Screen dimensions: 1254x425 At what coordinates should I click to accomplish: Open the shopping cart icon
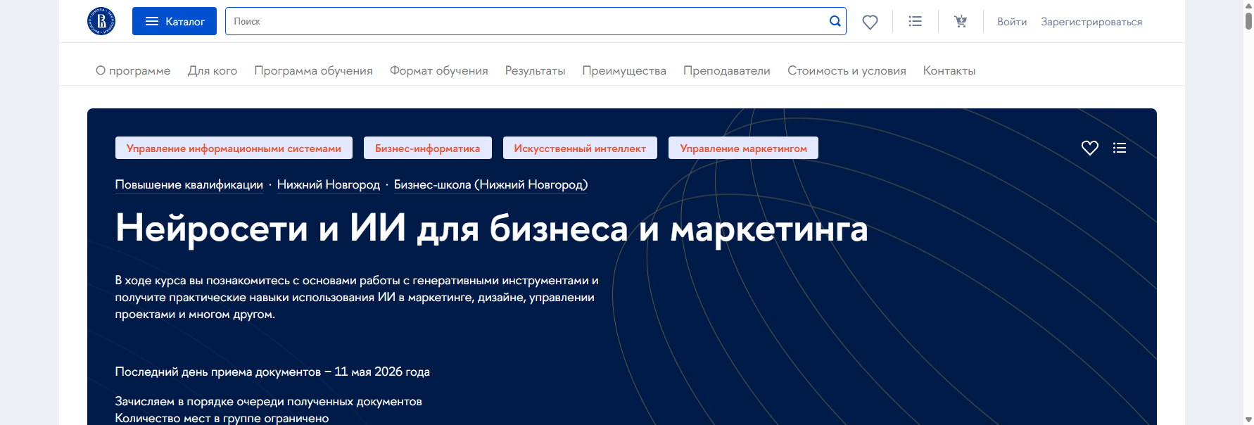pyautogui.click(x=961, y=21)
